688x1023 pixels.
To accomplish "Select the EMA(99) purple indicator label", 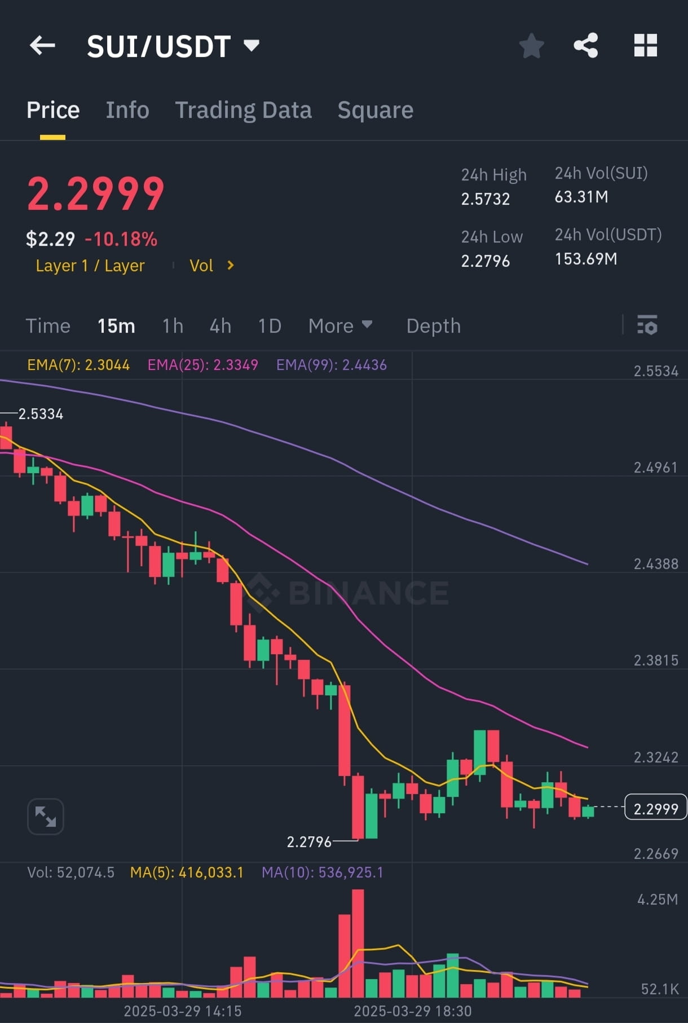I will pyautogui.click(x=332, y=365).
